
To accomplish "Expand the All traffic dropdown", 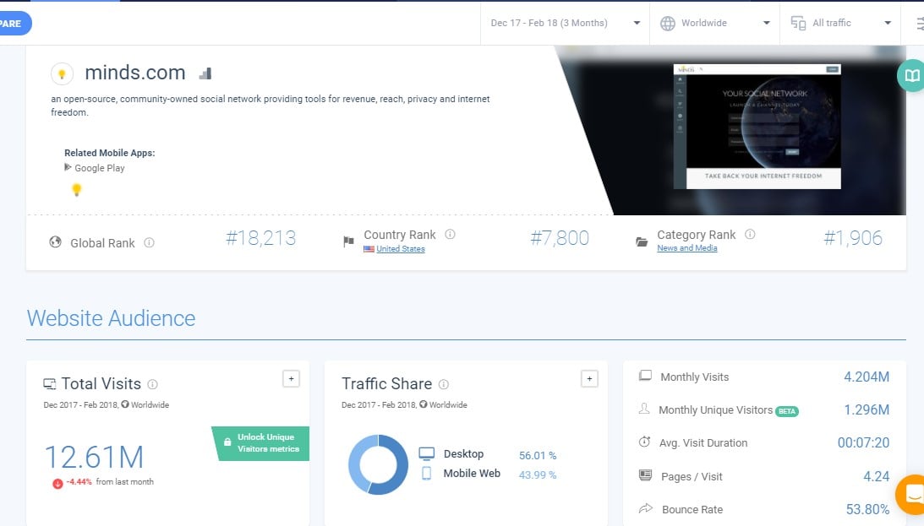I will pos(841,23).
